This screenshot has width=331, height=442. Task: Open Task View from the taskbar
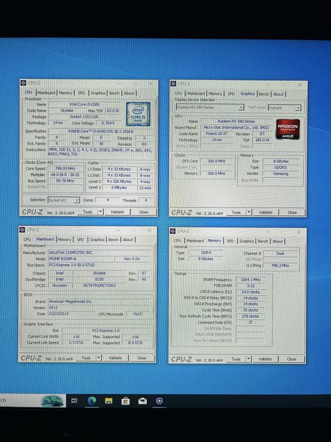74,400
